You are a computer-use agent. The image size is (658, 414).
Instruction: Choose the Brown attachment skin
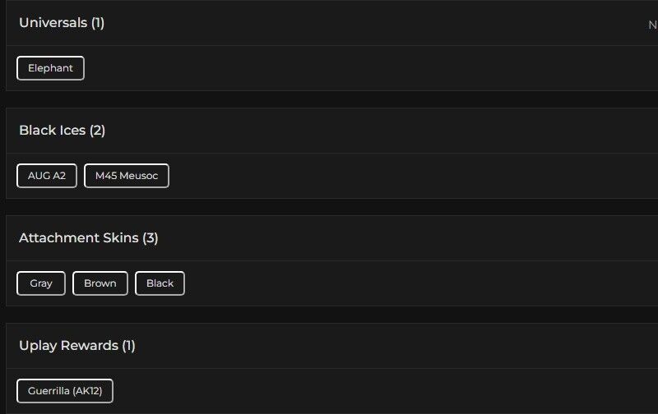point(100,283)
